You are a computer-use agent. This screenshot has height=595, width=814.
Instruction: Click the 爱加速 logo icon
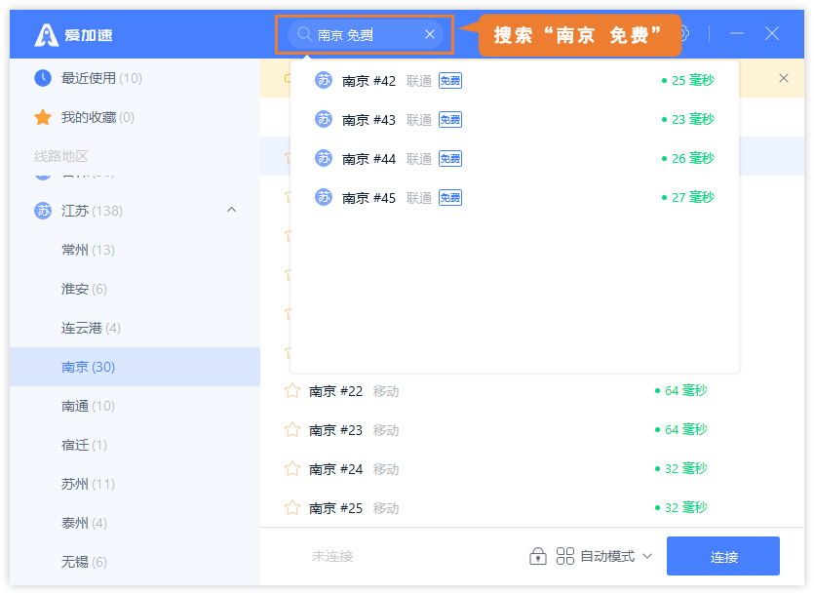pos(46,35)
